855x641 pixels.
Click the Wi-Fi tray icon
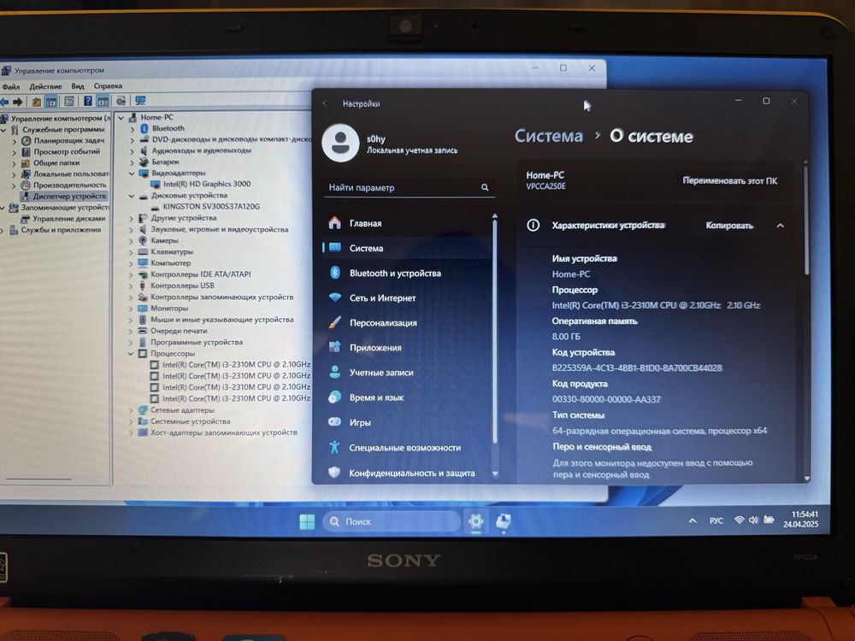[740, 520]
